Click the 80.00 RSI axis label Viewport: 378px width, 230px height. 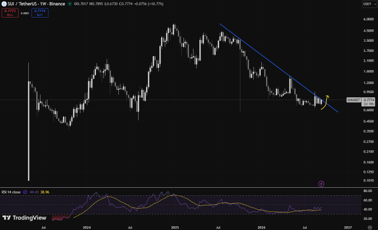pos(367,191)
